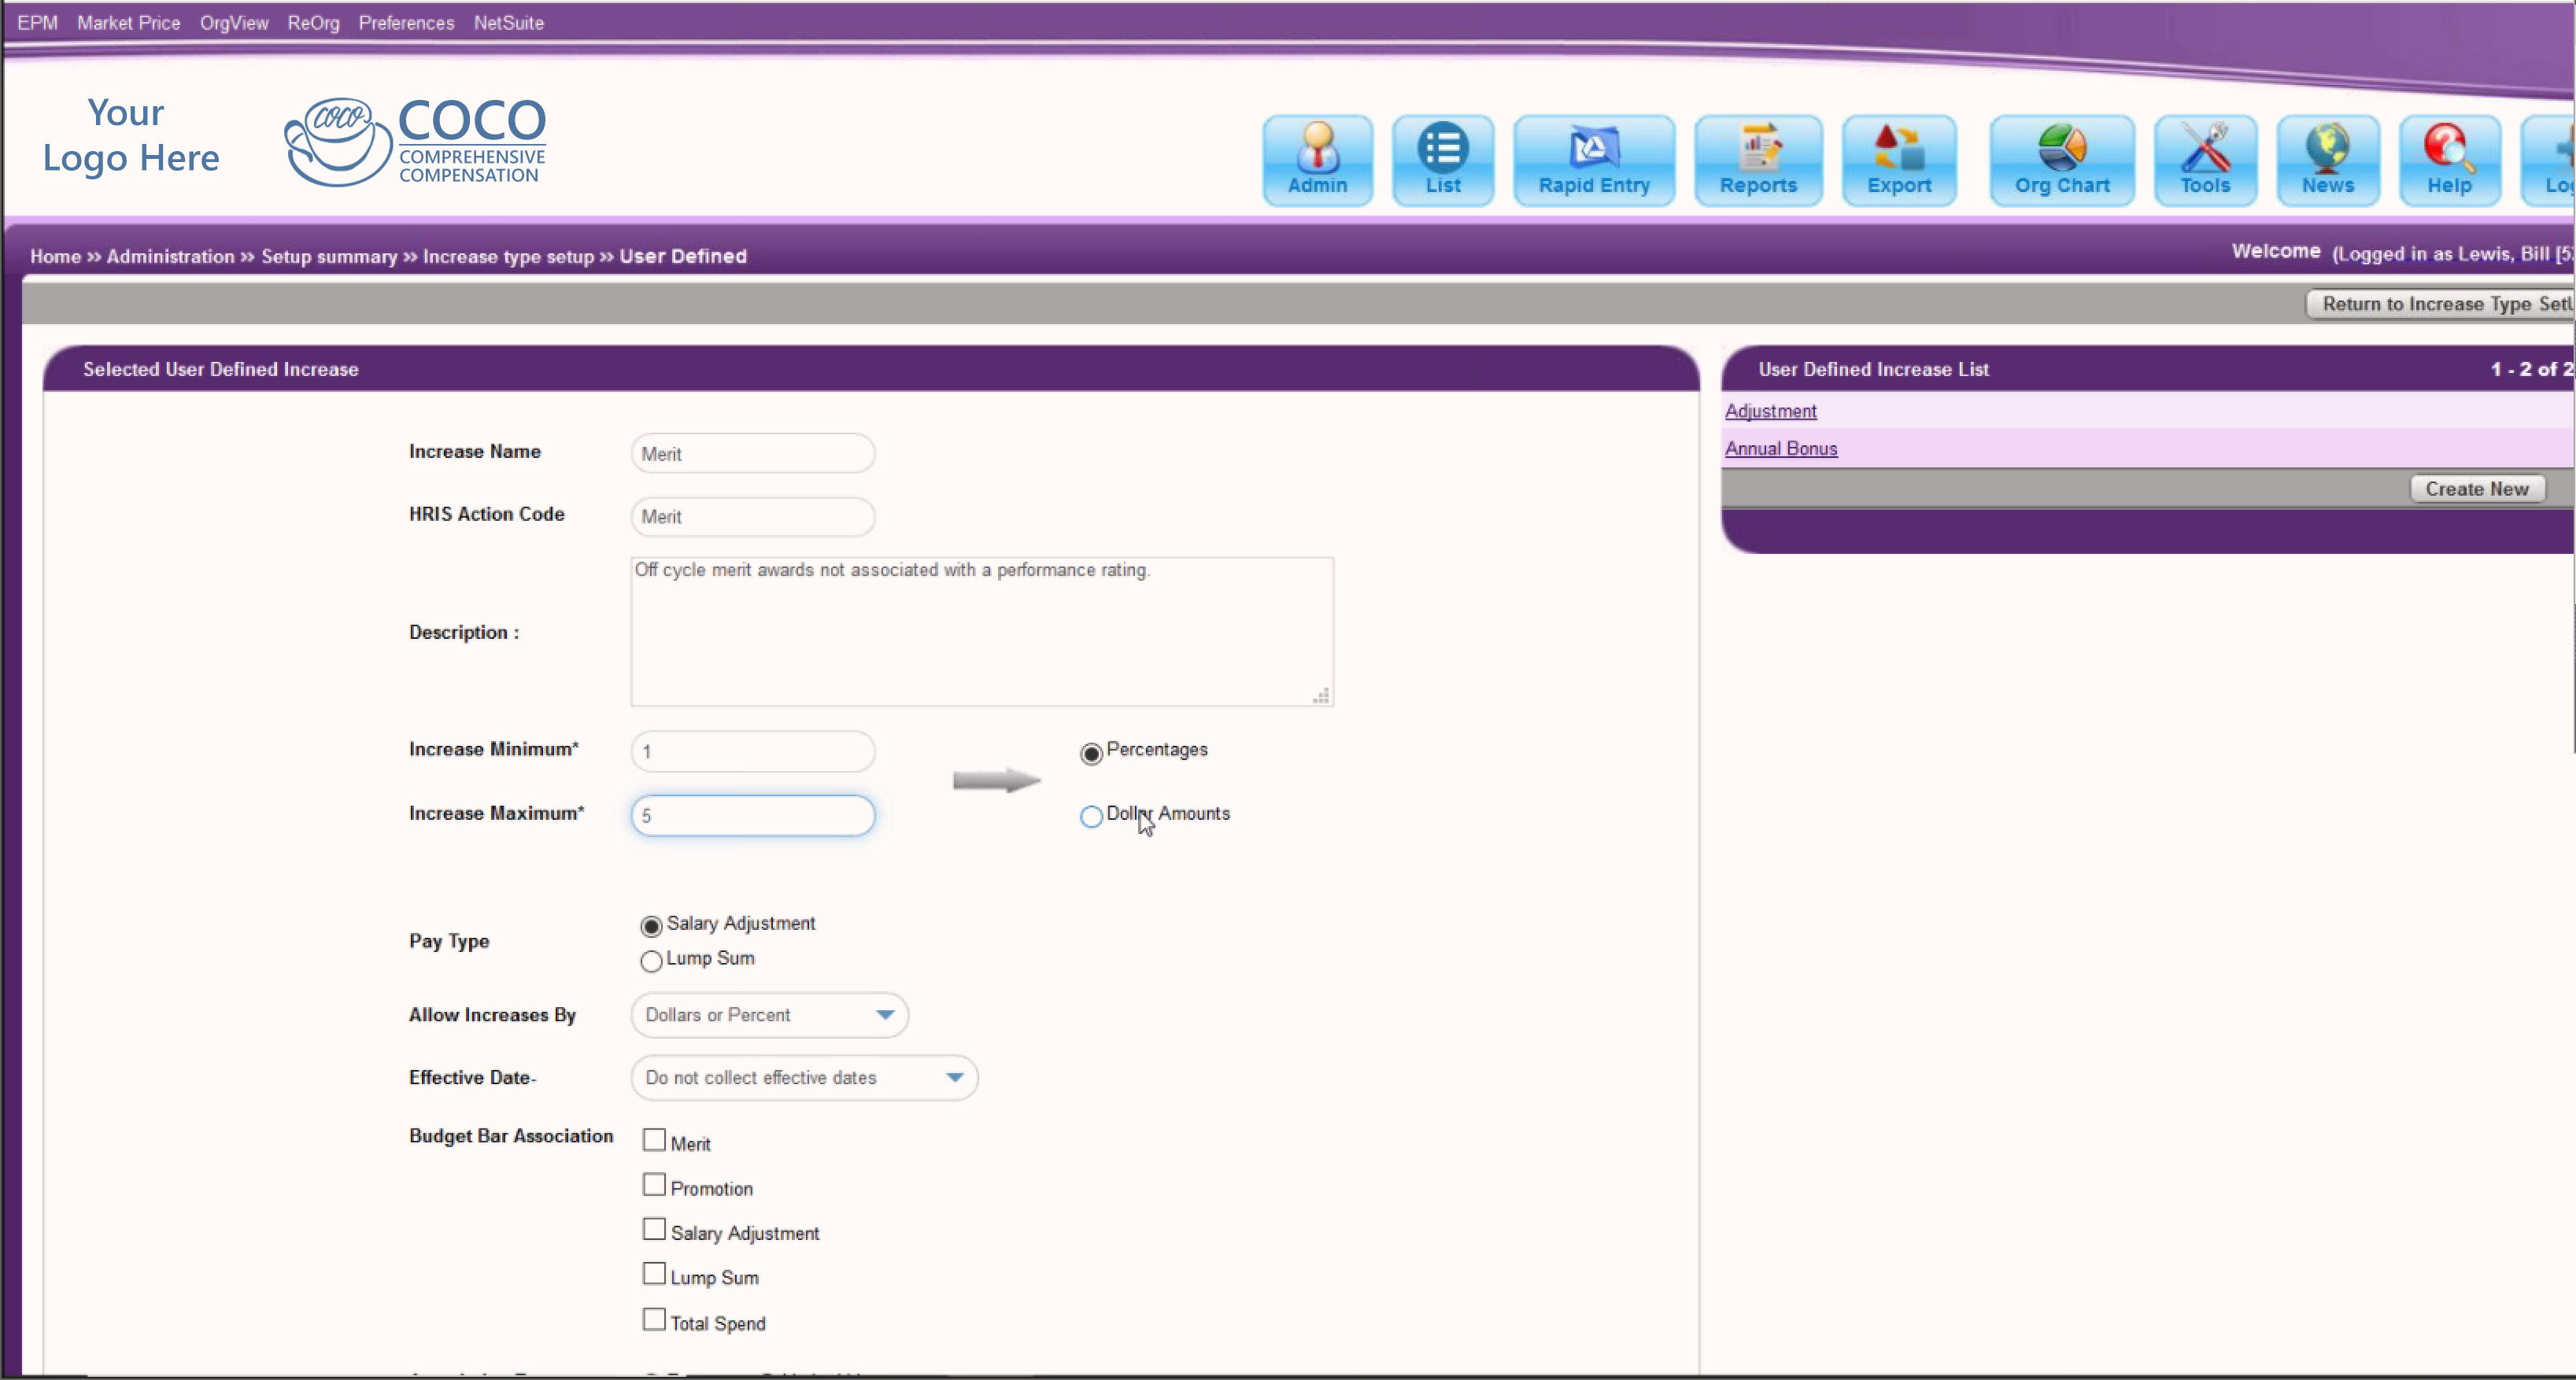Choose Lump Sum pay type radio
The height and width of the screenshot is (1380, 2576).
651,960
